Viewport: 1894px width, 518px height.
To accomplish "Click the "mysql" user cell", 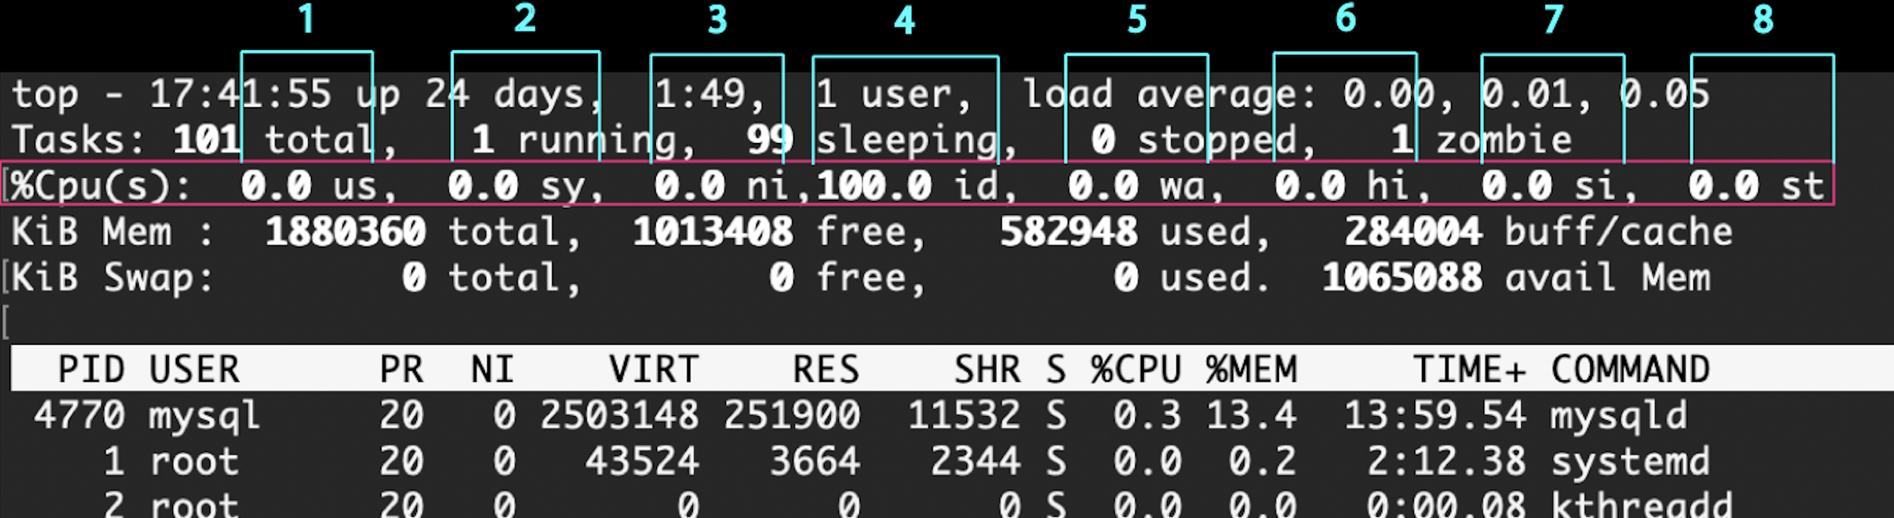I will point(205,417).
